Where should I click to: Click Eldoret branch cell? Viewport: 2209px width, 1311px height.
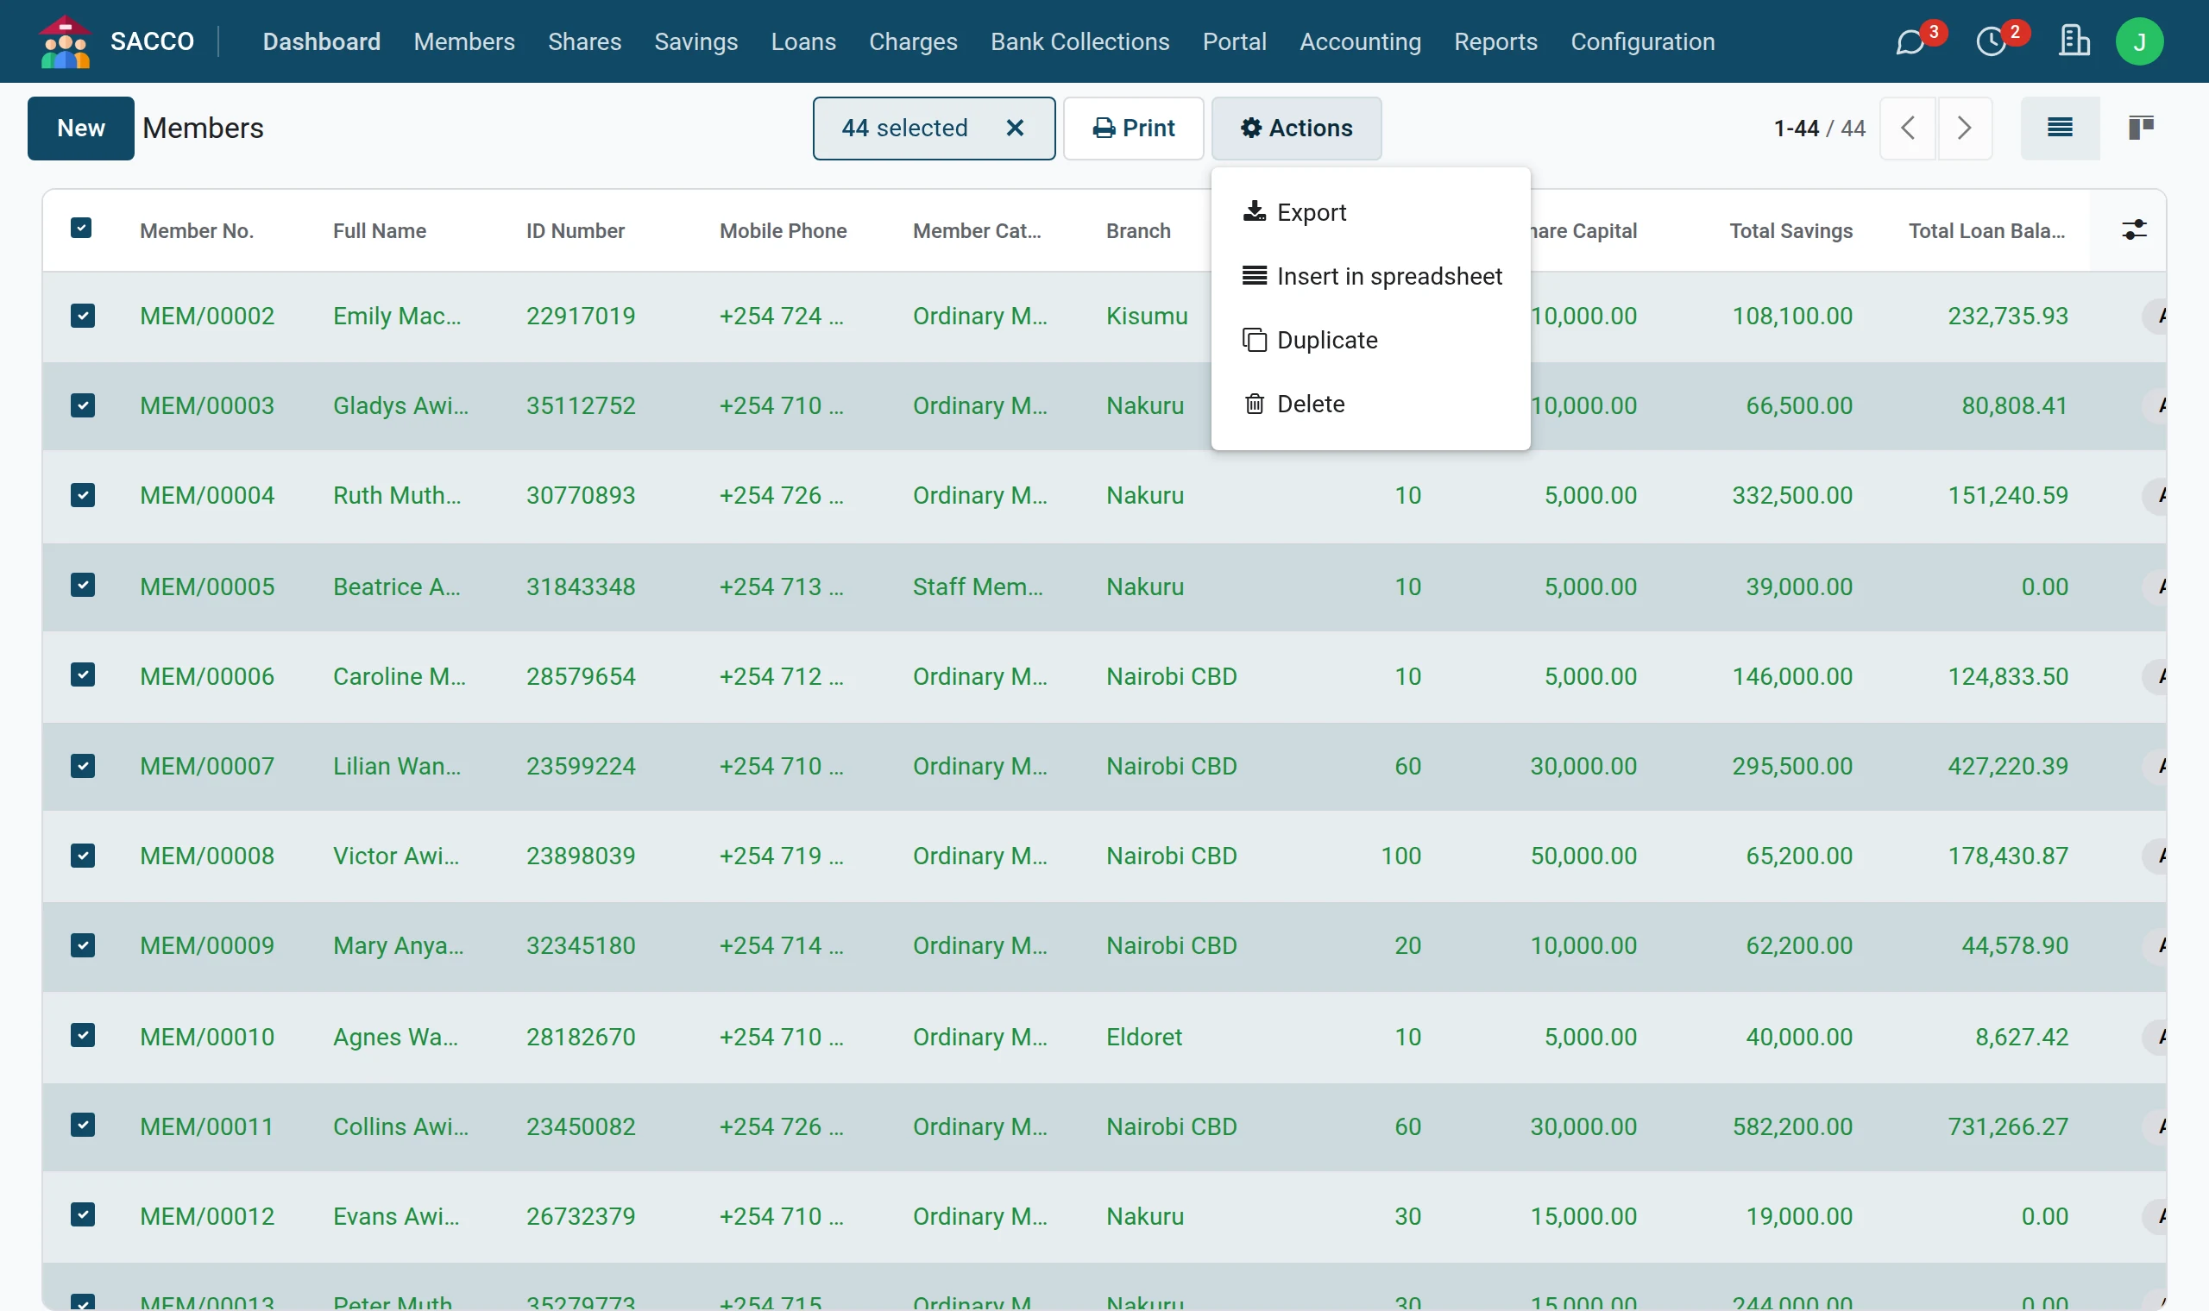pos(1144,1037)
